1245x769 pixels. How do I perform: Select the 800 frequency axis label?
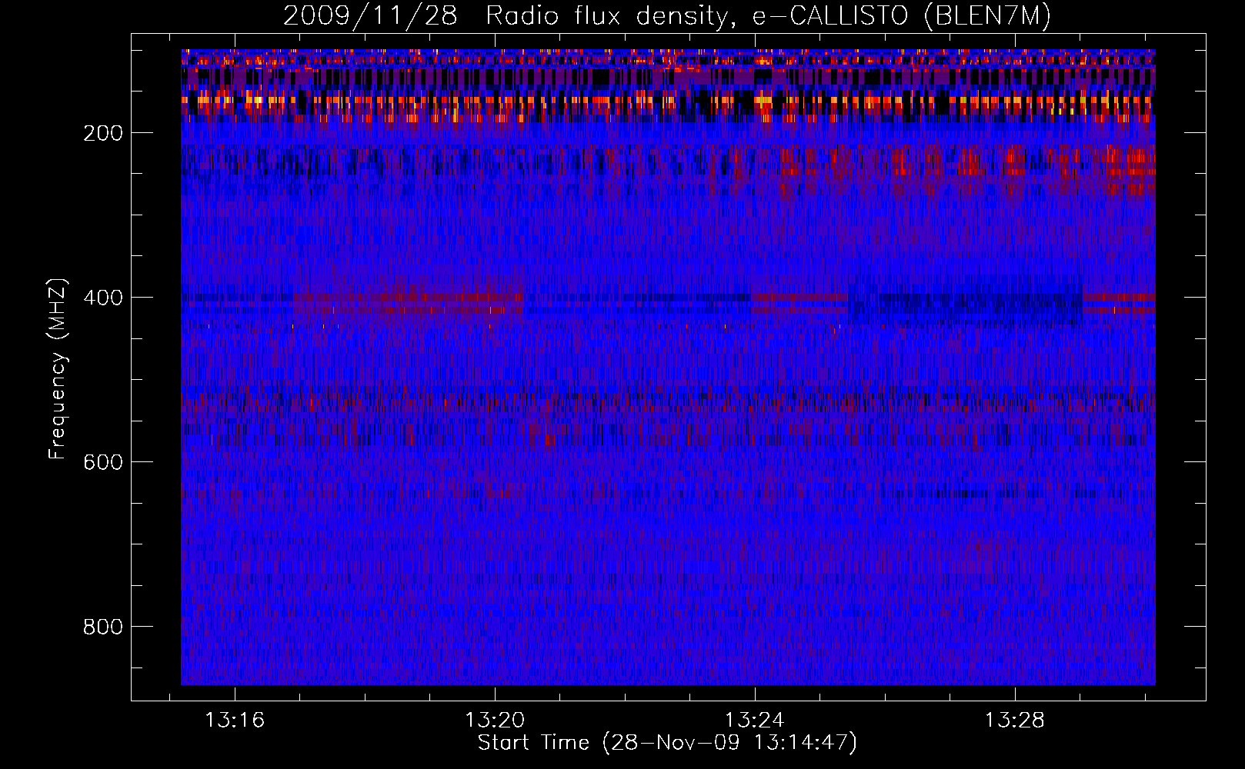coord(103,627)
